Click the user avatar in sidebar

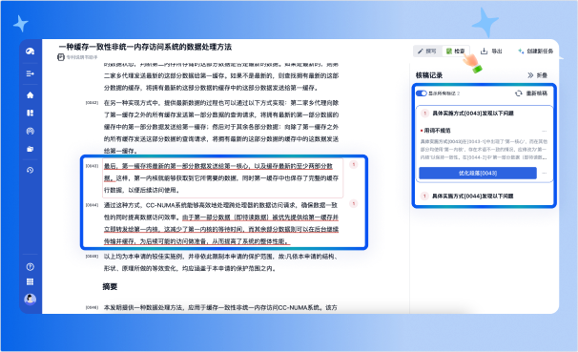pyautogui.click(x=31, y=299)
